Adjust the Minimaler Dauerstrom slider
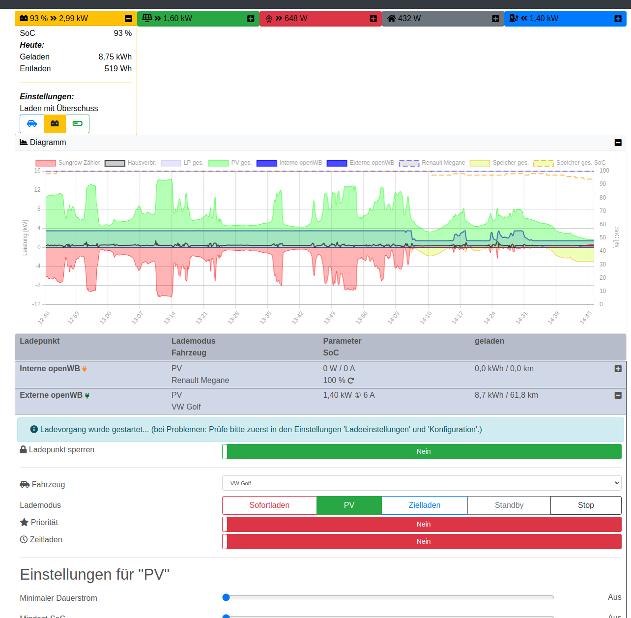 (388, 597)
